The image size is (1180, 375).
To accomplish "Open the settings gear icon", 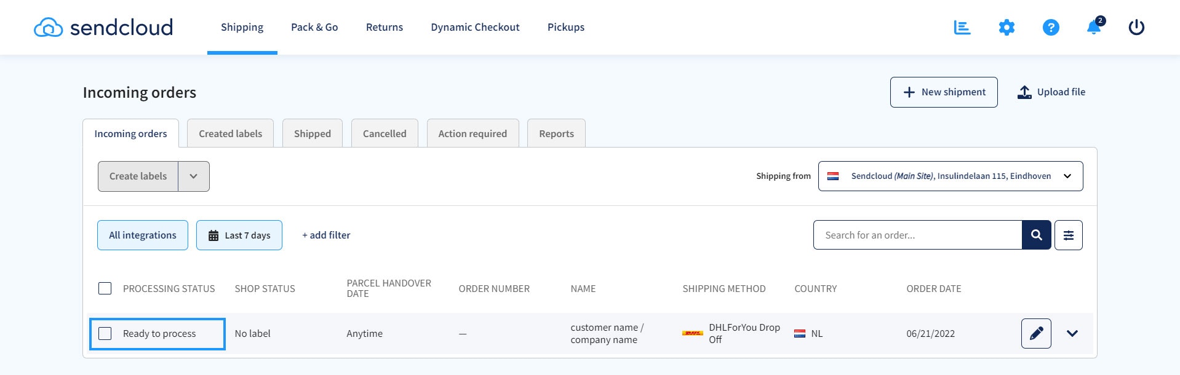I will [1007, 27].
